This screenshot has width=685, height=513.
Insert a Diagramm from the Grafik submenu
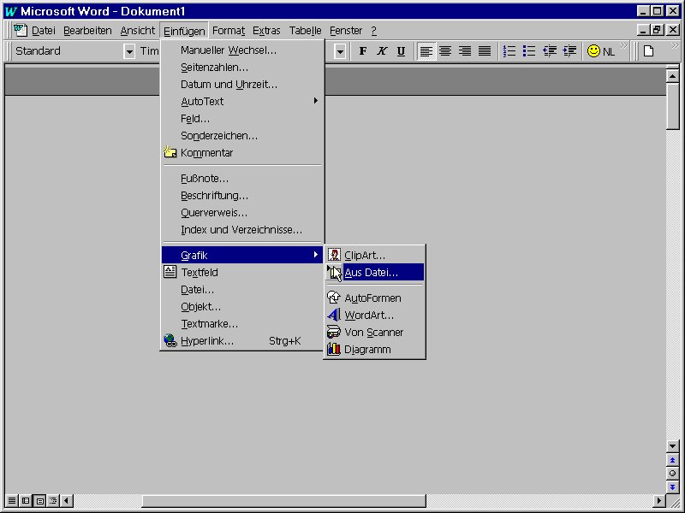367,349
